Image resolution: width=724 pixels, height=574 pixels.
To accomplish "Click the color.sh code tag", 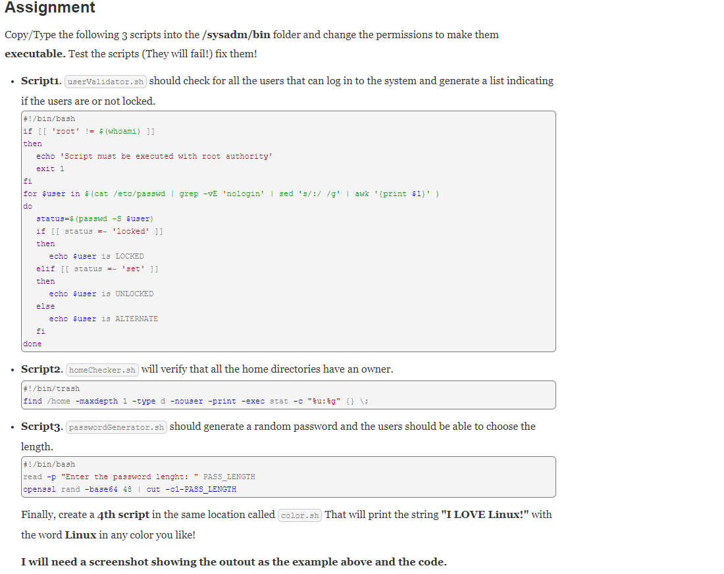I will point(299,515).
